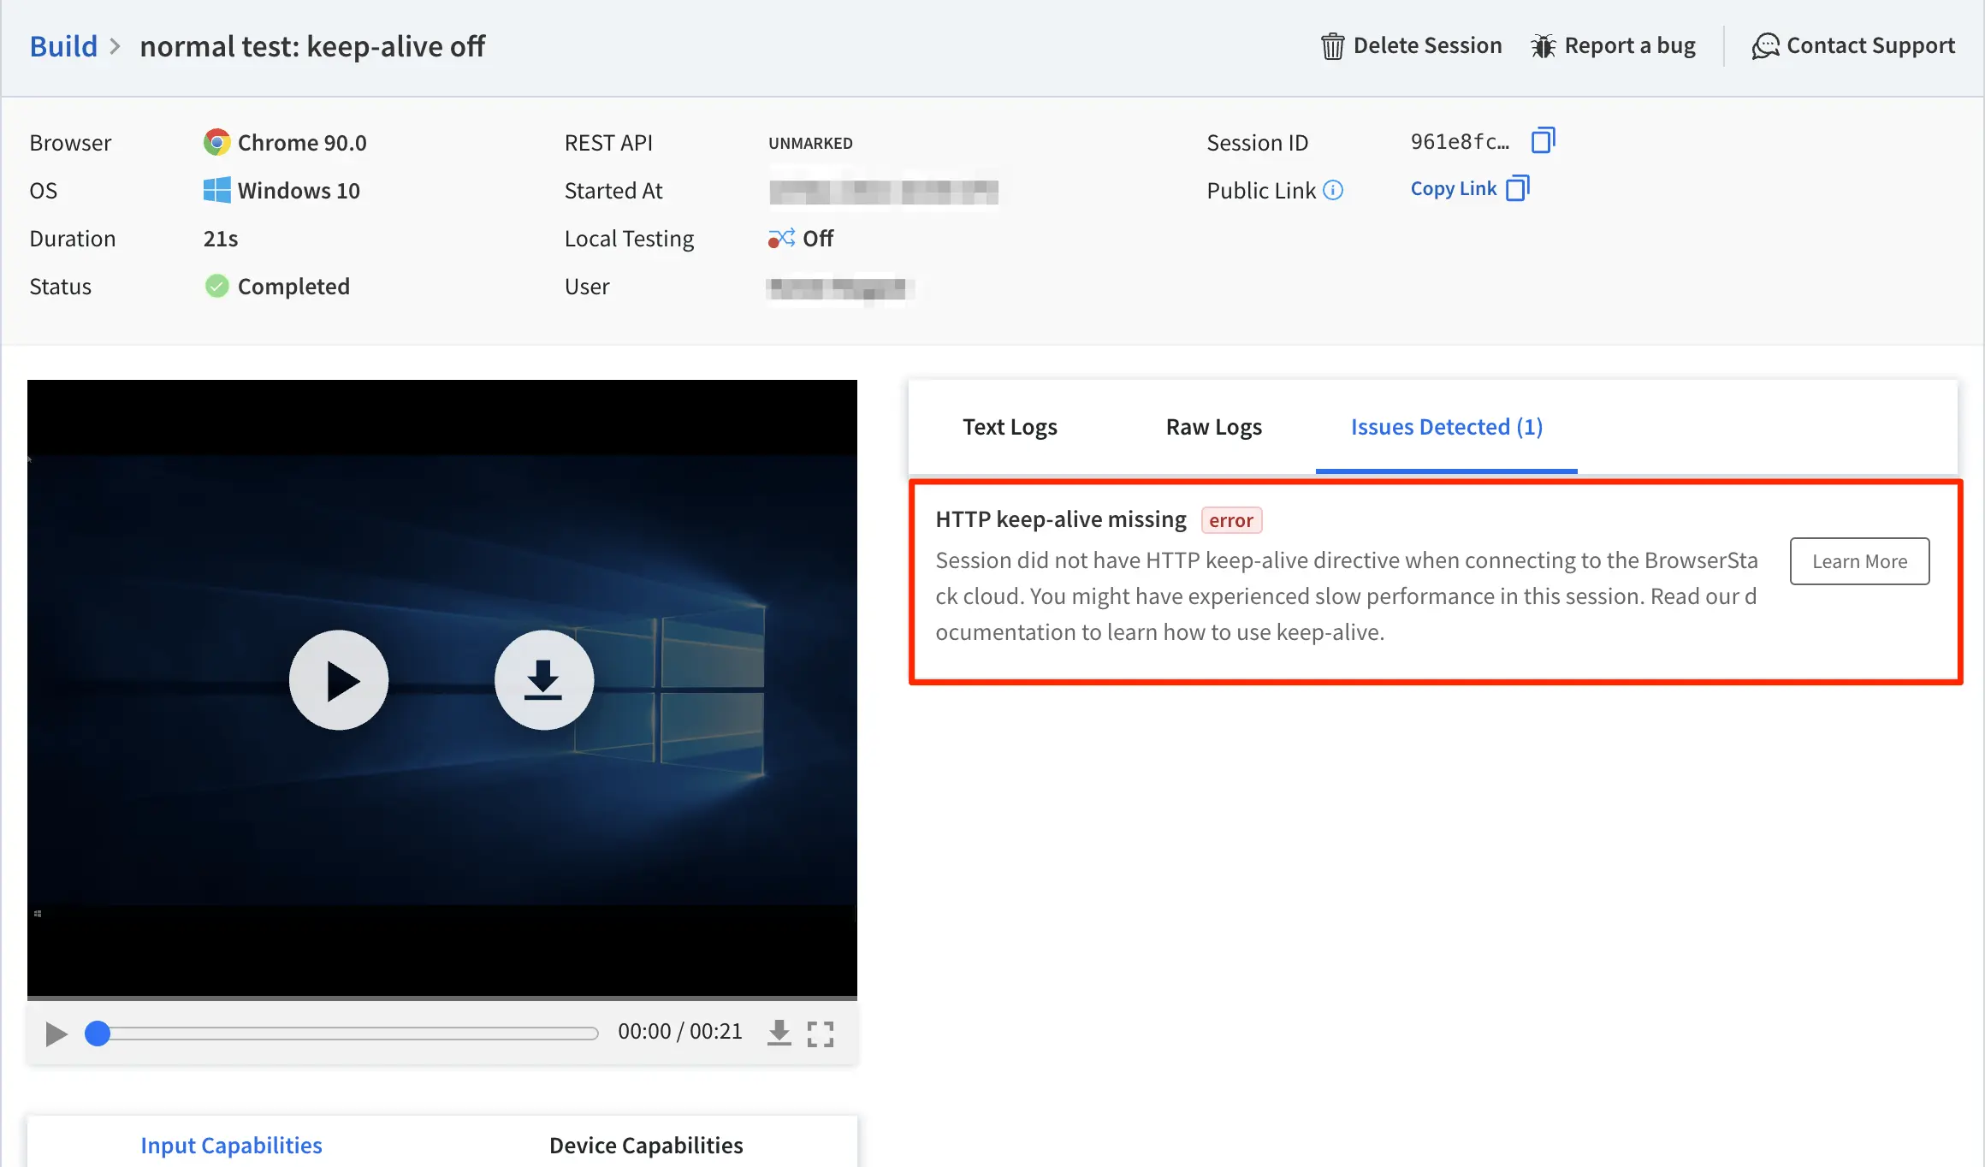Click the Report a bug icon
Image resolution: width=1985 pixels, height=1167 pixels.
tap(1543, 46)
